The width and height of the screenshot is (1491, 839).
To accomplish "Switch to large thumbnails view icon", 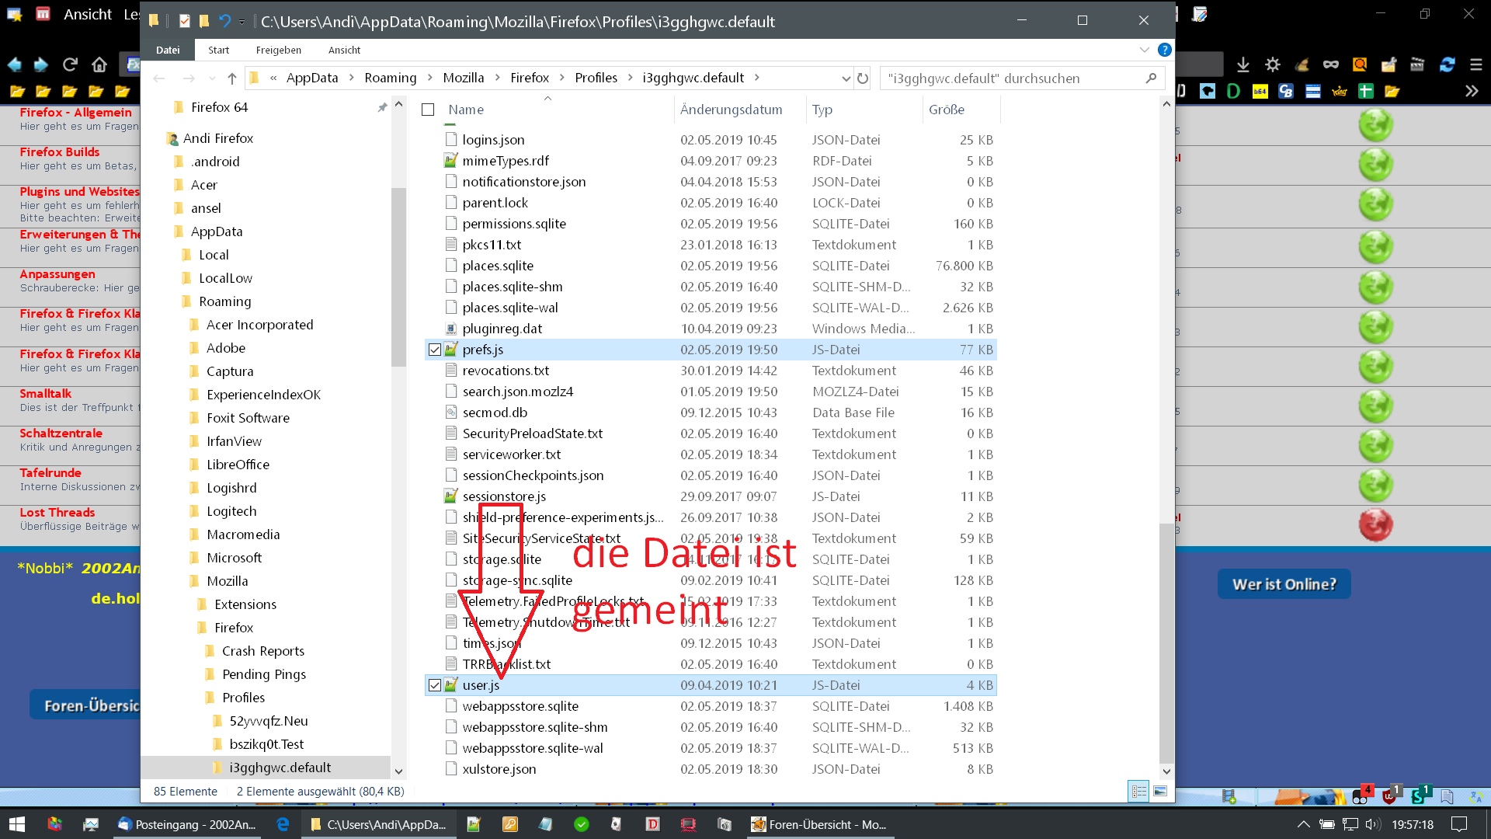I will 1160,792.
